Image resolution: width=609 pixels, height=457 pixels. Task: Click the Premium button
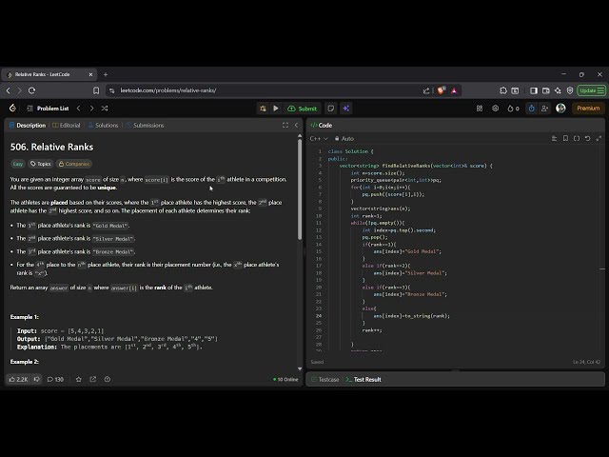[588, 108]
